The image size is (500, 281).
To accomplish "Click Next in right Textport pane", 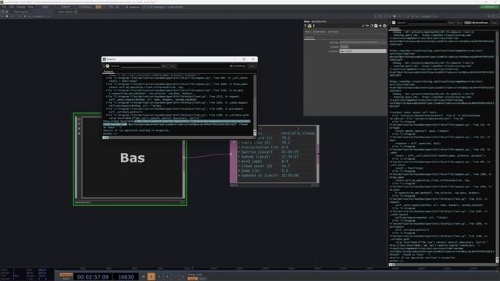I will pos(451,23).
